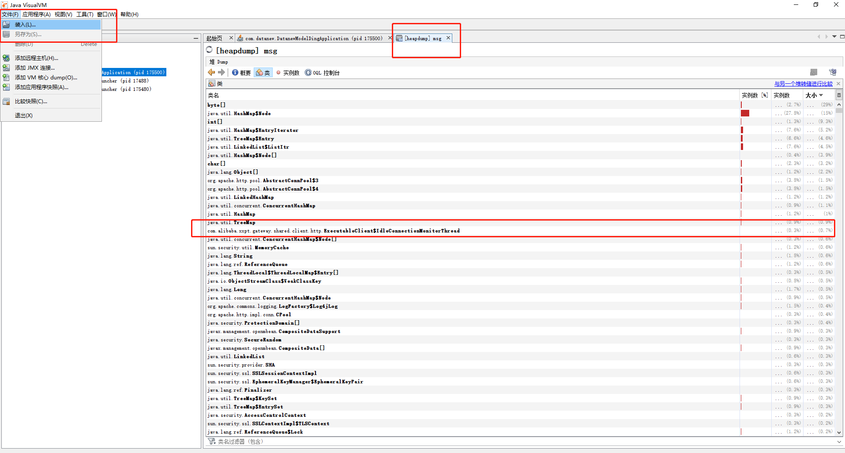Open the 帮助(H) menu

(129, 15)
